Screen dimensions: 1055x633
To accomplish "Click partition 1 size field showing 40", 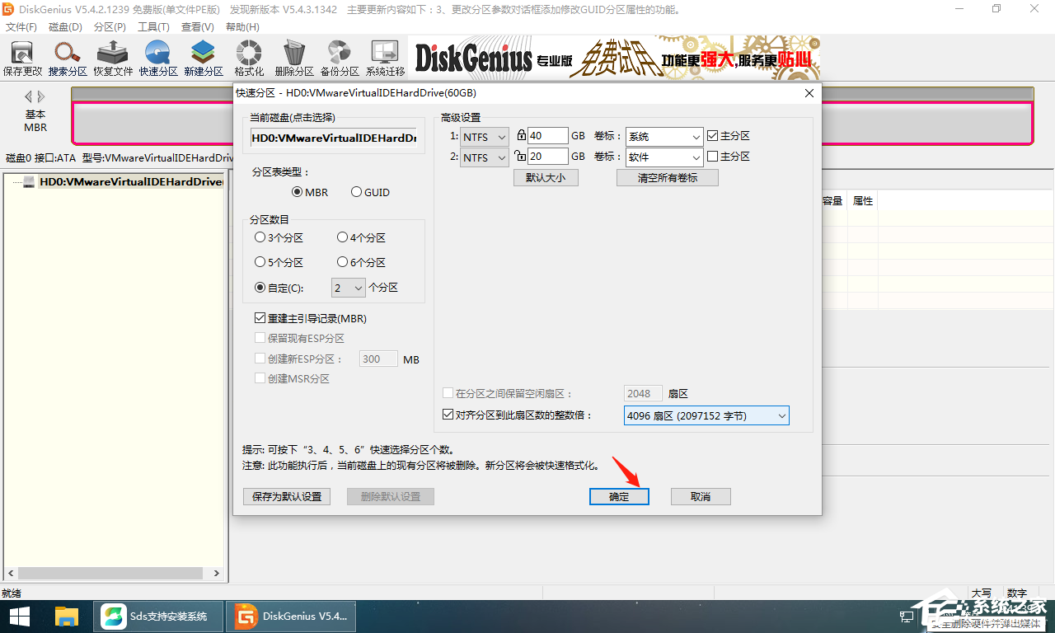I will (548, 136).
